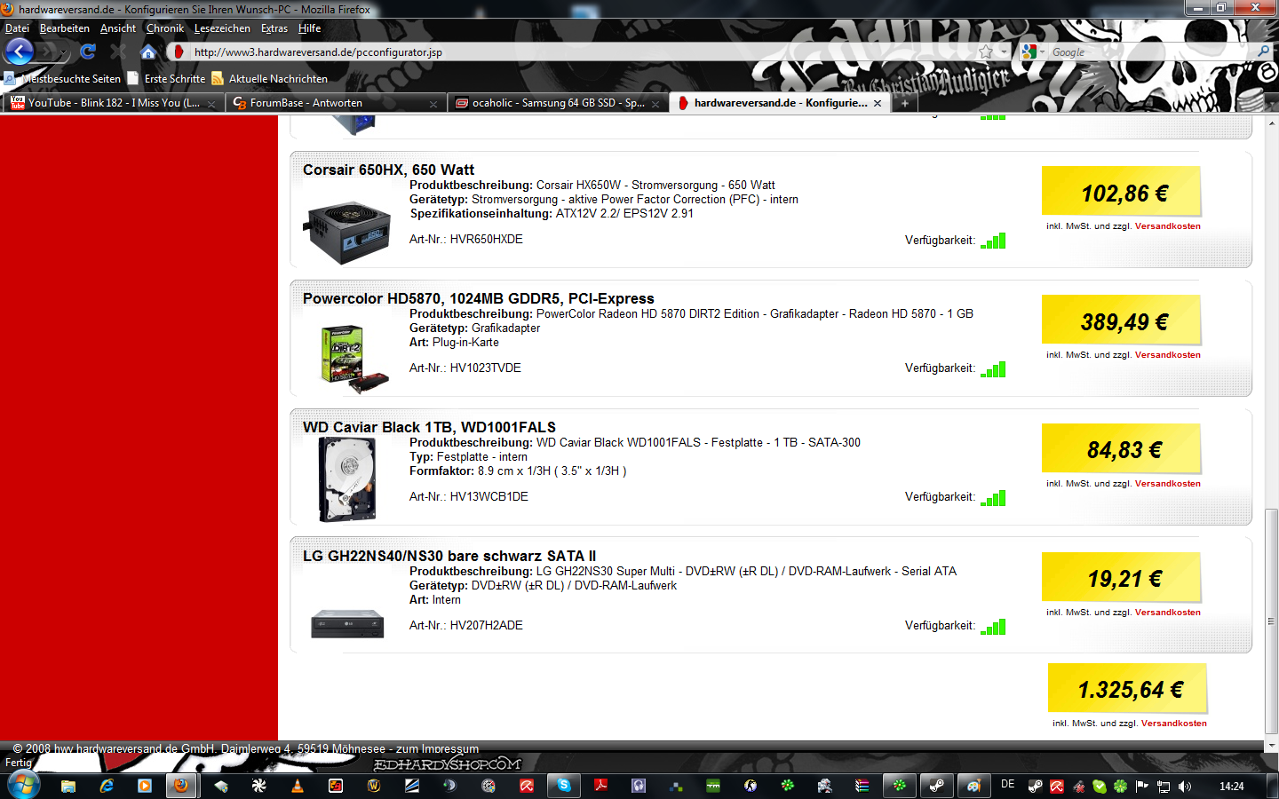
Task: Click the LG GH22NS40 DVD drive image
Action: click(347, 623)
